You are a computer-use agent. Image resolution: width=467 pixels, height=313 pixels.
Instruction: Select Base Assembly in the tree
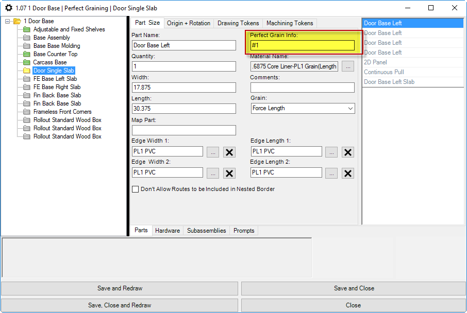(52, 38)
